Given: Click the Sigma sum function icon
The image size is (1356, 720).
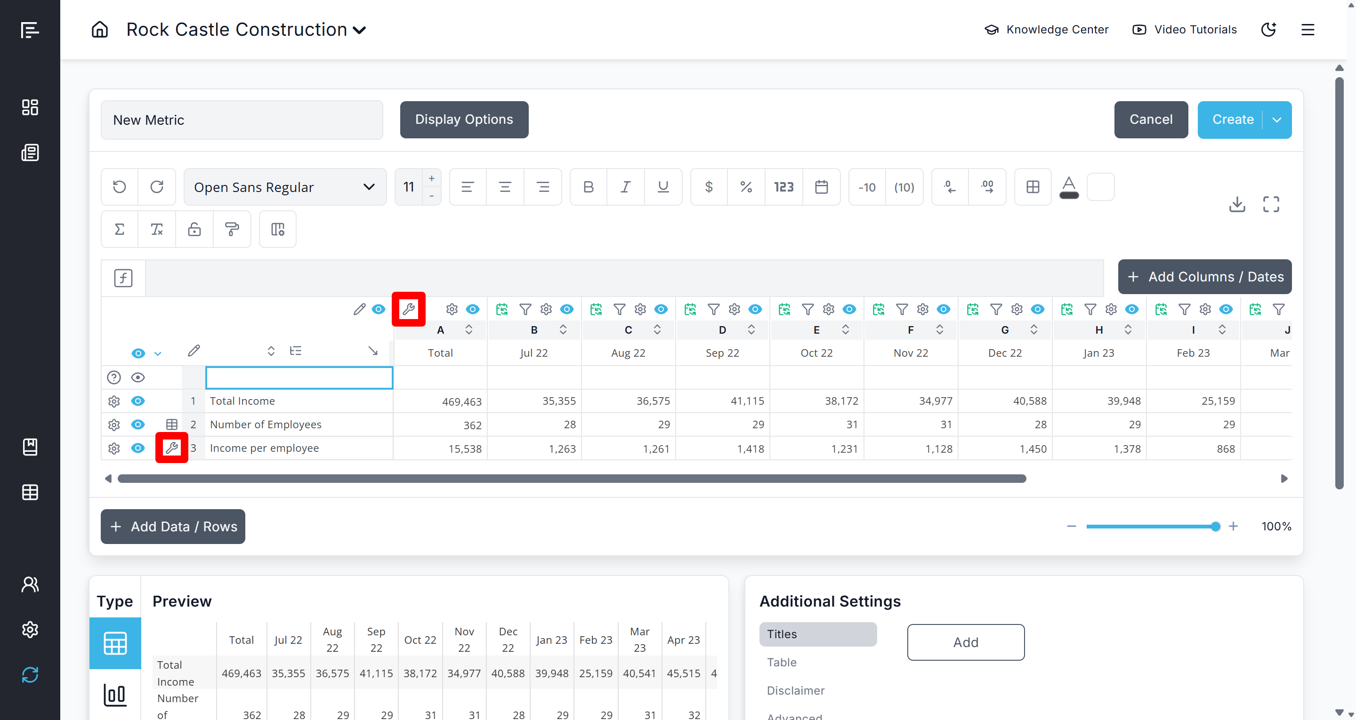Looking at the screenshot, I should click(x=120, y=230).
